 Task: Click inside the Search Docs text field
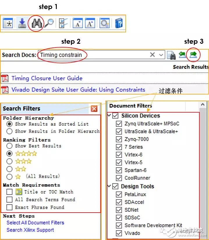tap(93, 55)
